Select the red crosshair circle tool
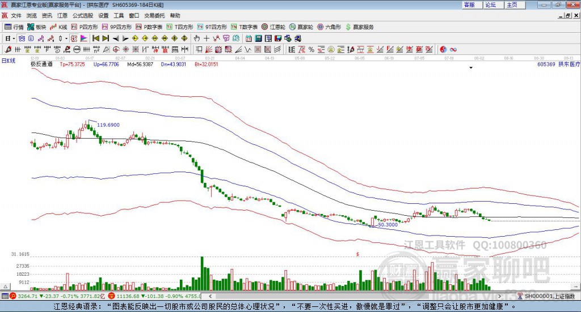 point(116,49)
